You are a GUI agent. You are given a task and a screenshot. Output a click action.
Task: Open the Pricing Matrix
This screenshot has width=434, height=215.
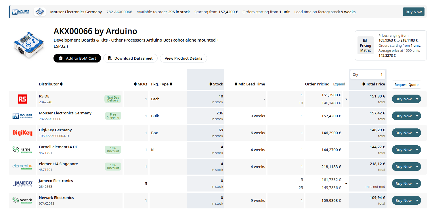pyautogui.click(x=365, y=45)
